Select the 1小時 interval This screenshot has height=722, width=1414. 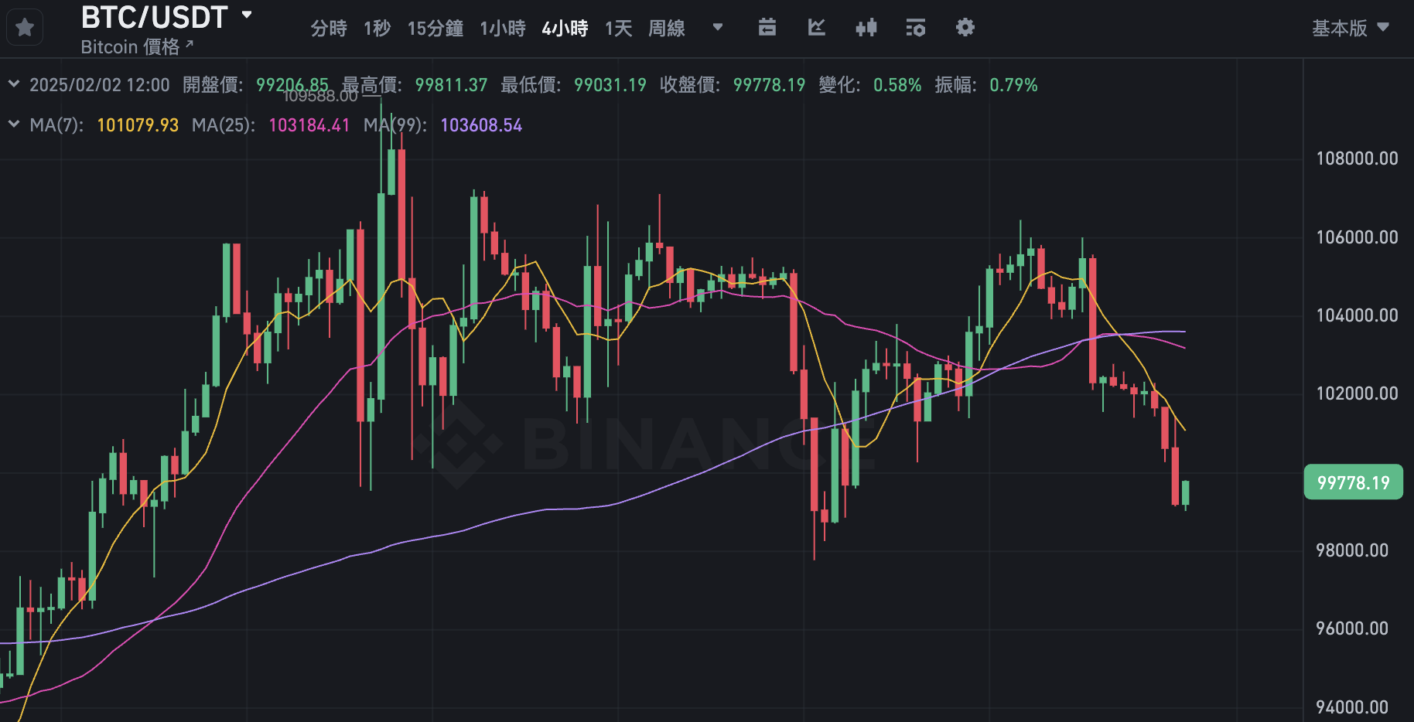(503, 29)
